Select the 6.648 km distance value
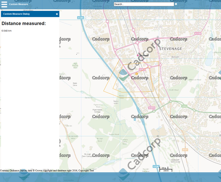221x182 pixels. (x=7, y=31)
